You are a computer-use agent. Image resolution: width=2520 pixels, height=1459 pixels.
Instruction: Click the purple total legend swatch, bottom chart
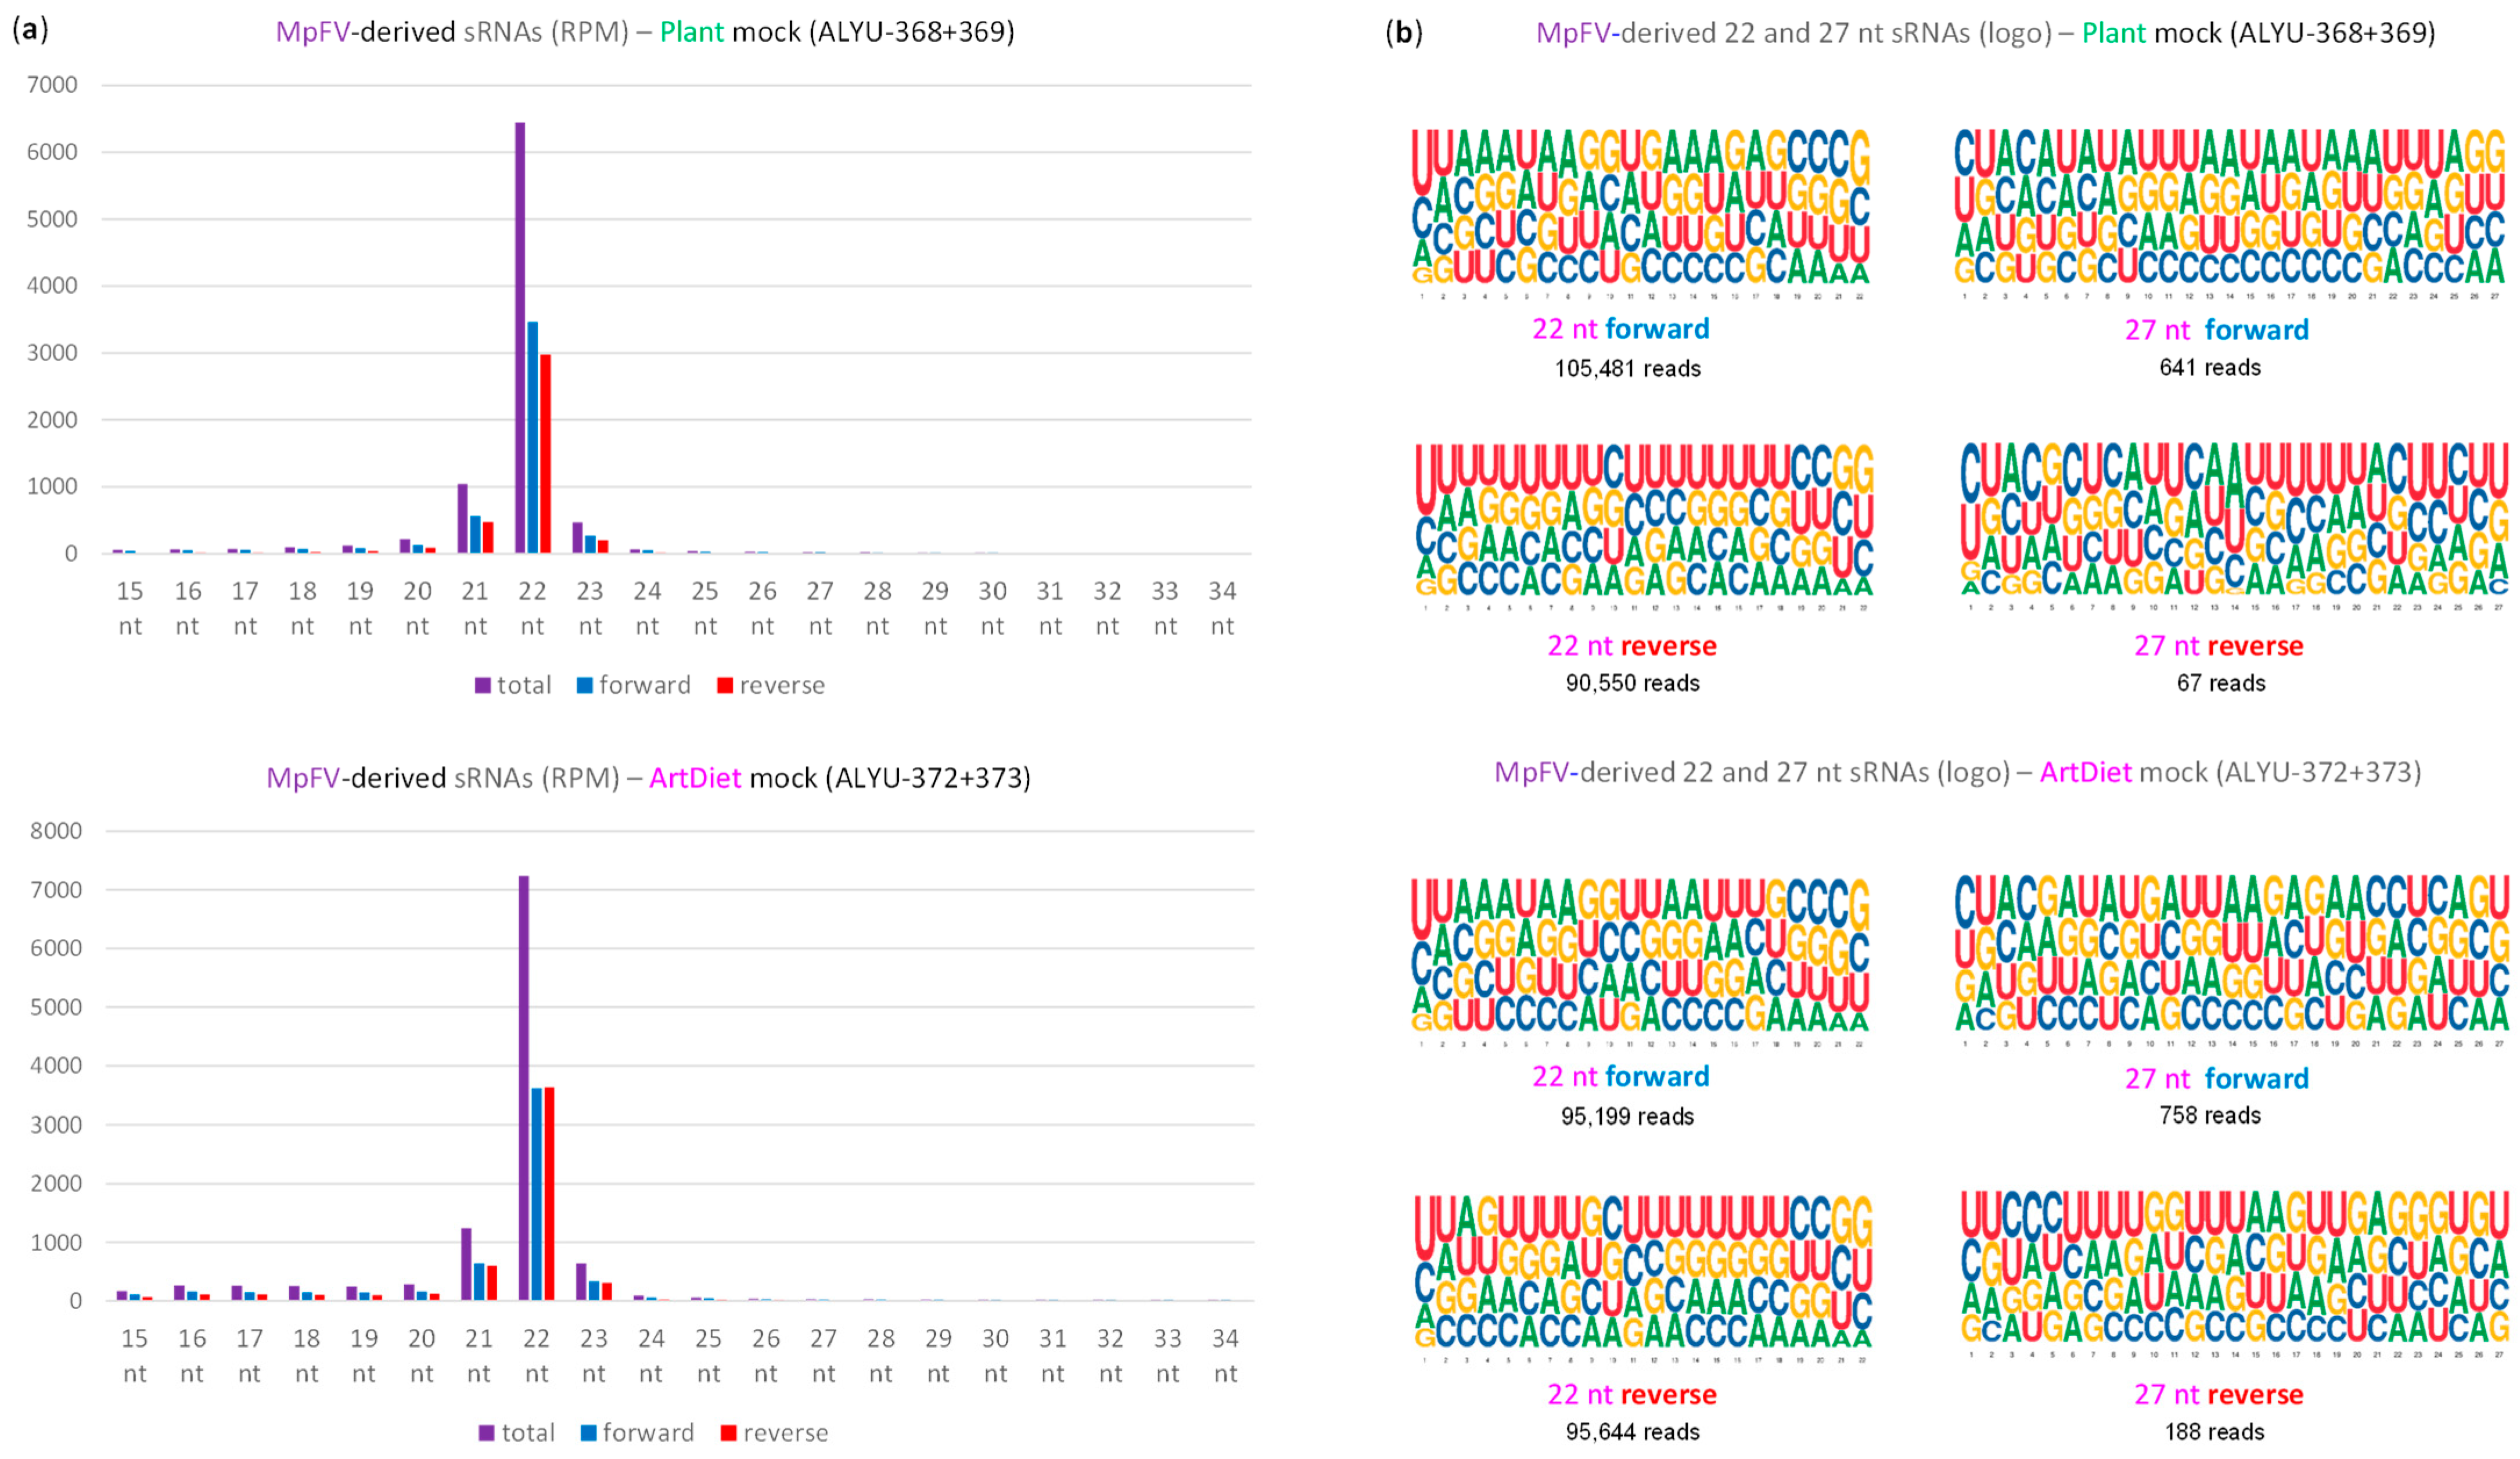tap(487, 1433)
